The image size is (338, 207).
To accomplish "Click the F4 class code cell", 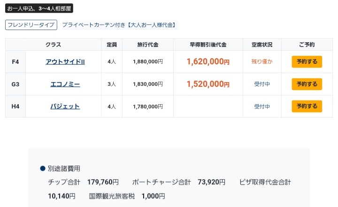I will coord(15,62).
